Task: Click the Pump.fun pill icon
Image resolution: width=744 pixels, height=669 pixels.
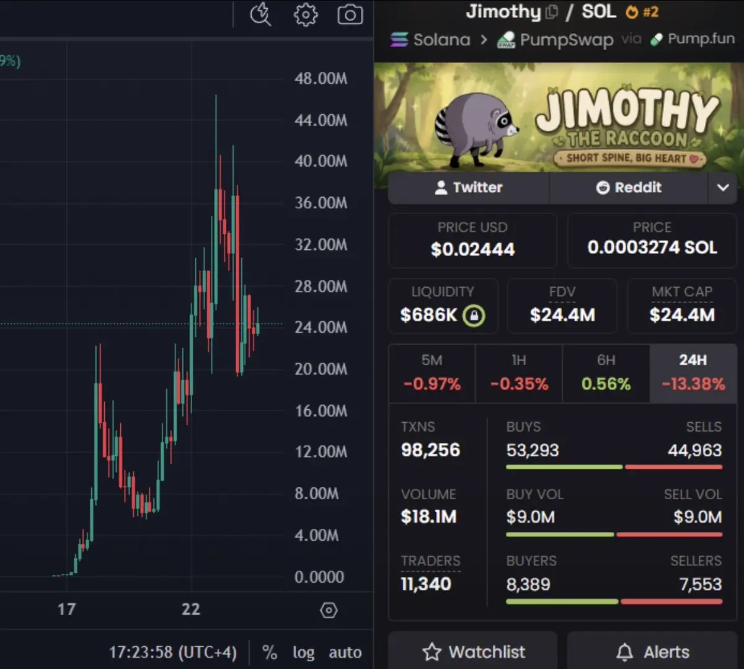Action: click(656, 40)
